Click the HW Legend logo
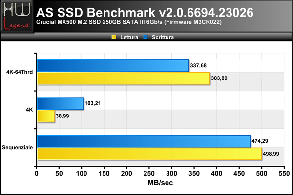The height and width of the screenshot is (195, 293). [x=17, y=17]
